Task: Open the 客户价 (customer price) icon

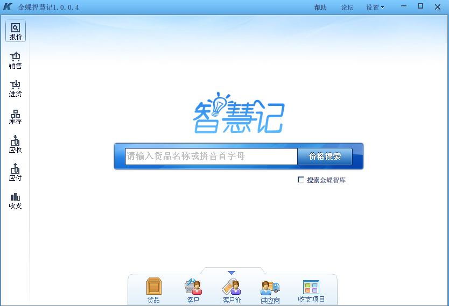Action: [x=231, y=291]
